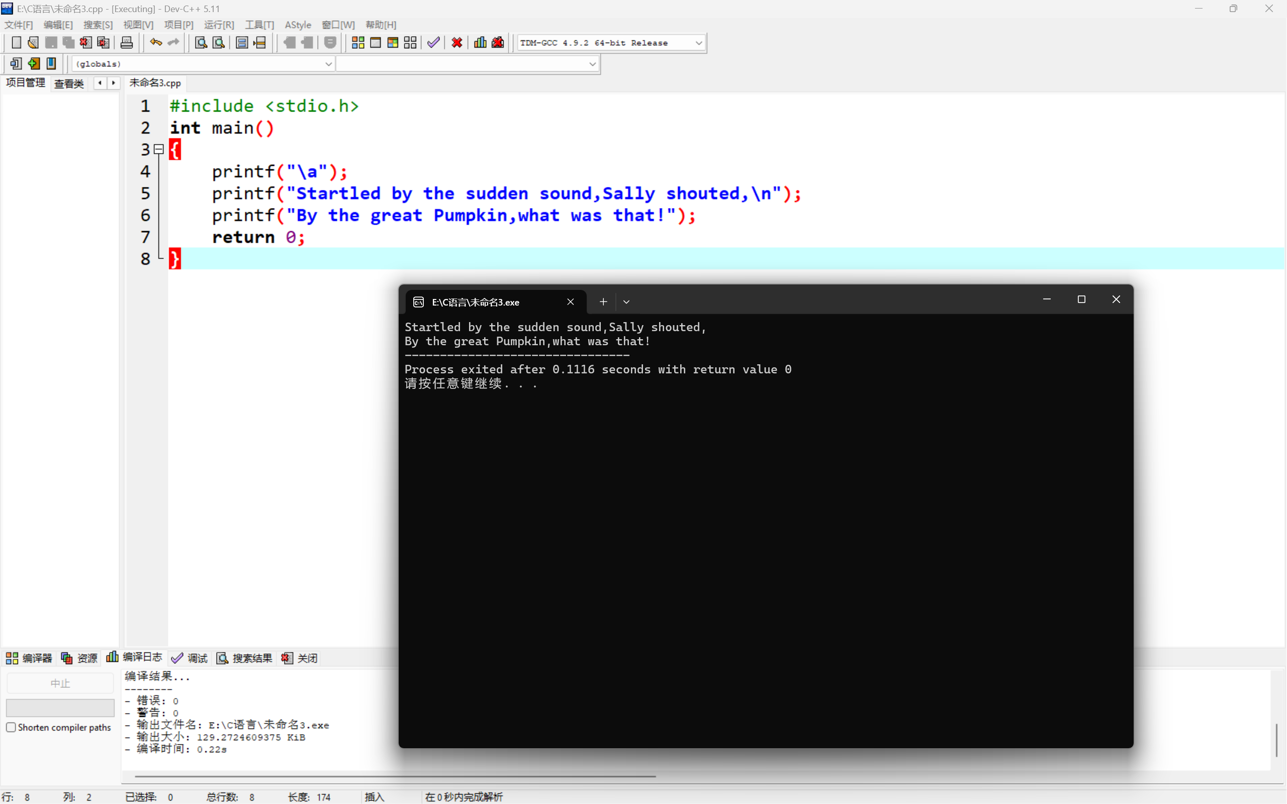Screen dimensions: 1287x804
Task: Open the terminal tab list chevron
Action: pyautogui.click(x=626, y=302)
